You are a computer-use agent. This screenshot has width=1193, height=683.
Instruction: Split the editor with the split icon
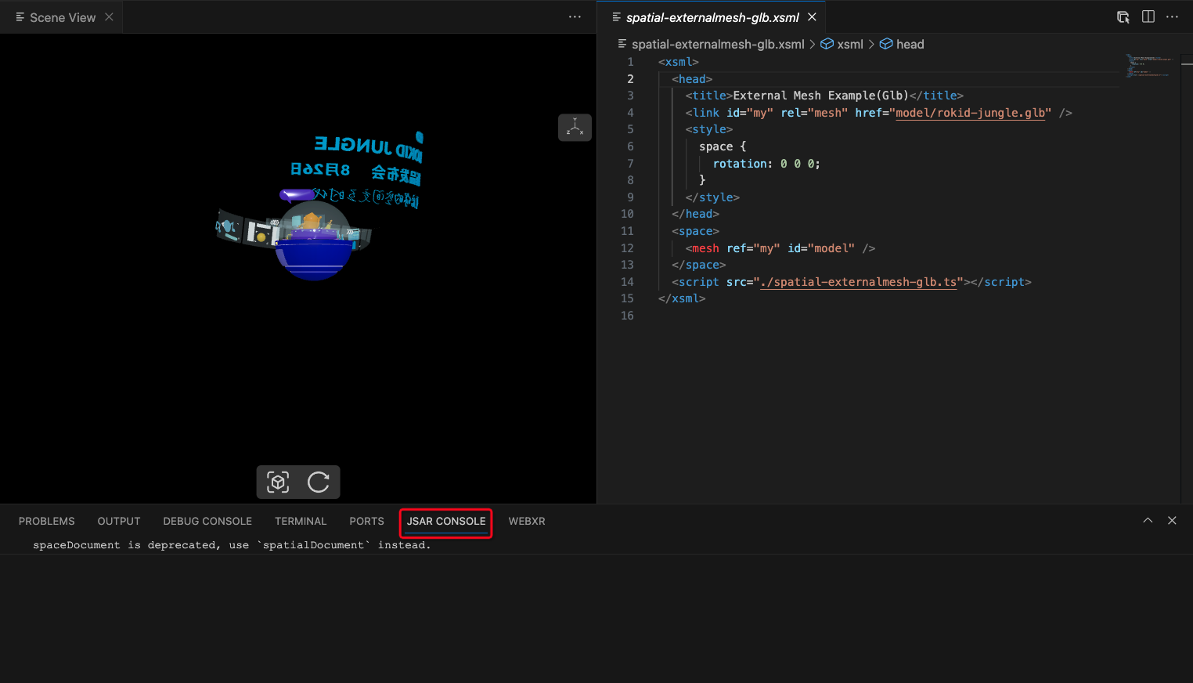pyautogui.click(x=1148, y=17)
